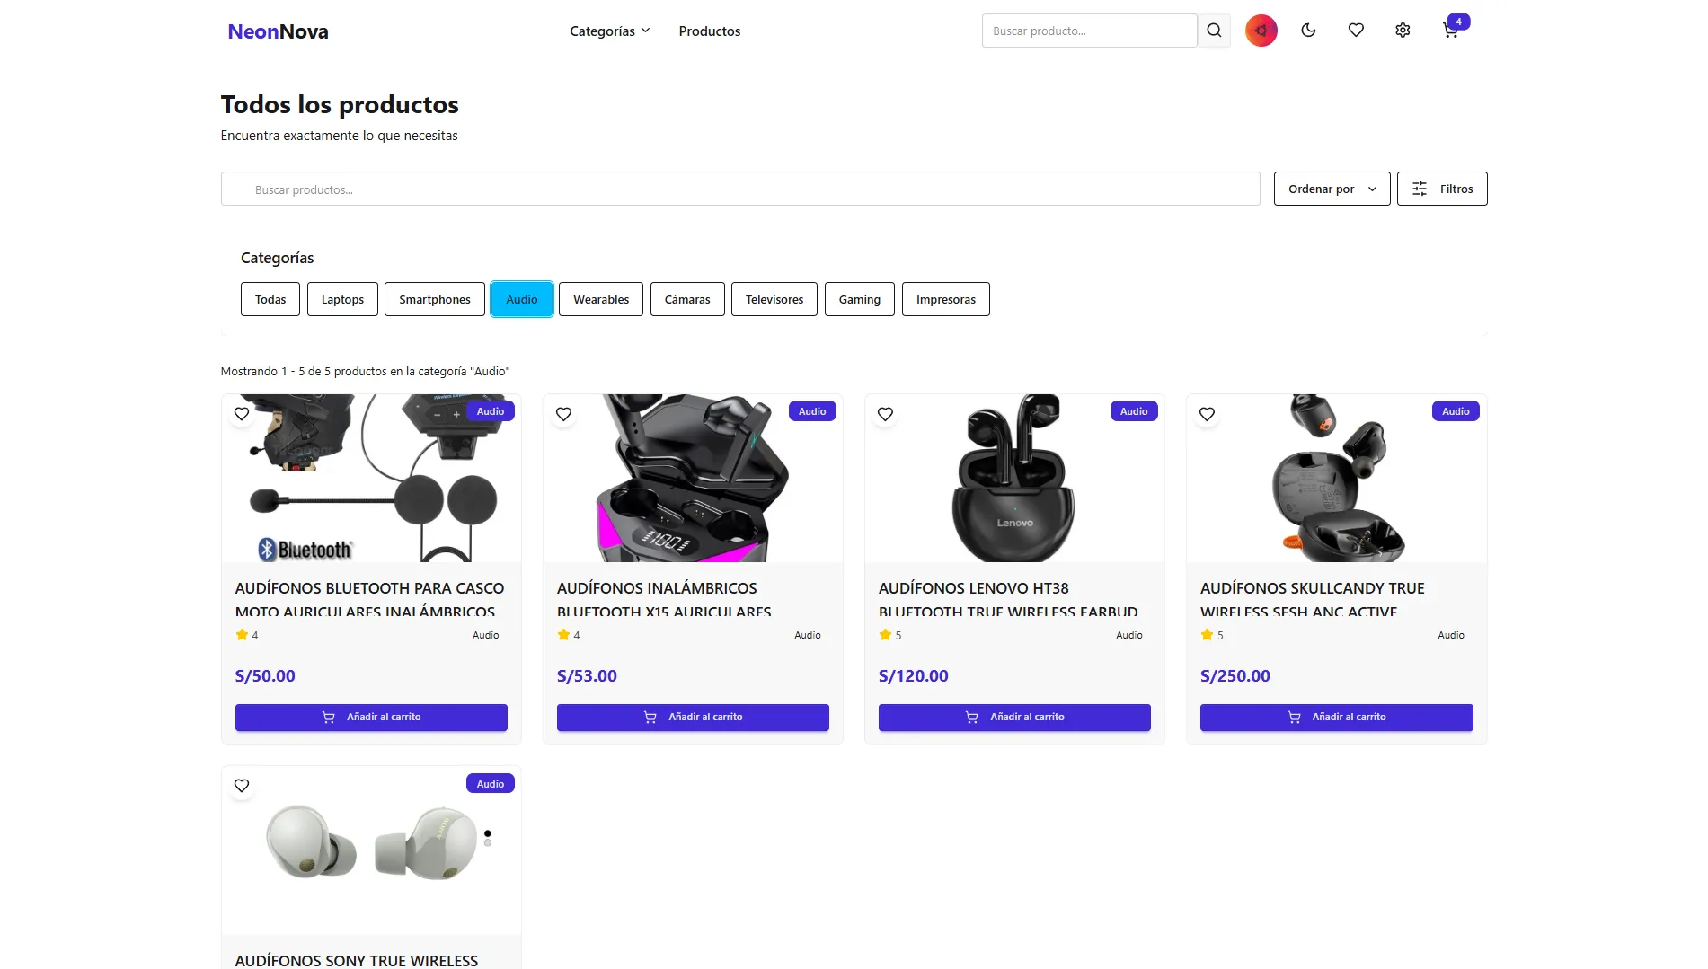Viewport: 1708px width, 969px height.
Task: Click the sliders icon on Filtros button
Action: click(x=1420, y=189)
